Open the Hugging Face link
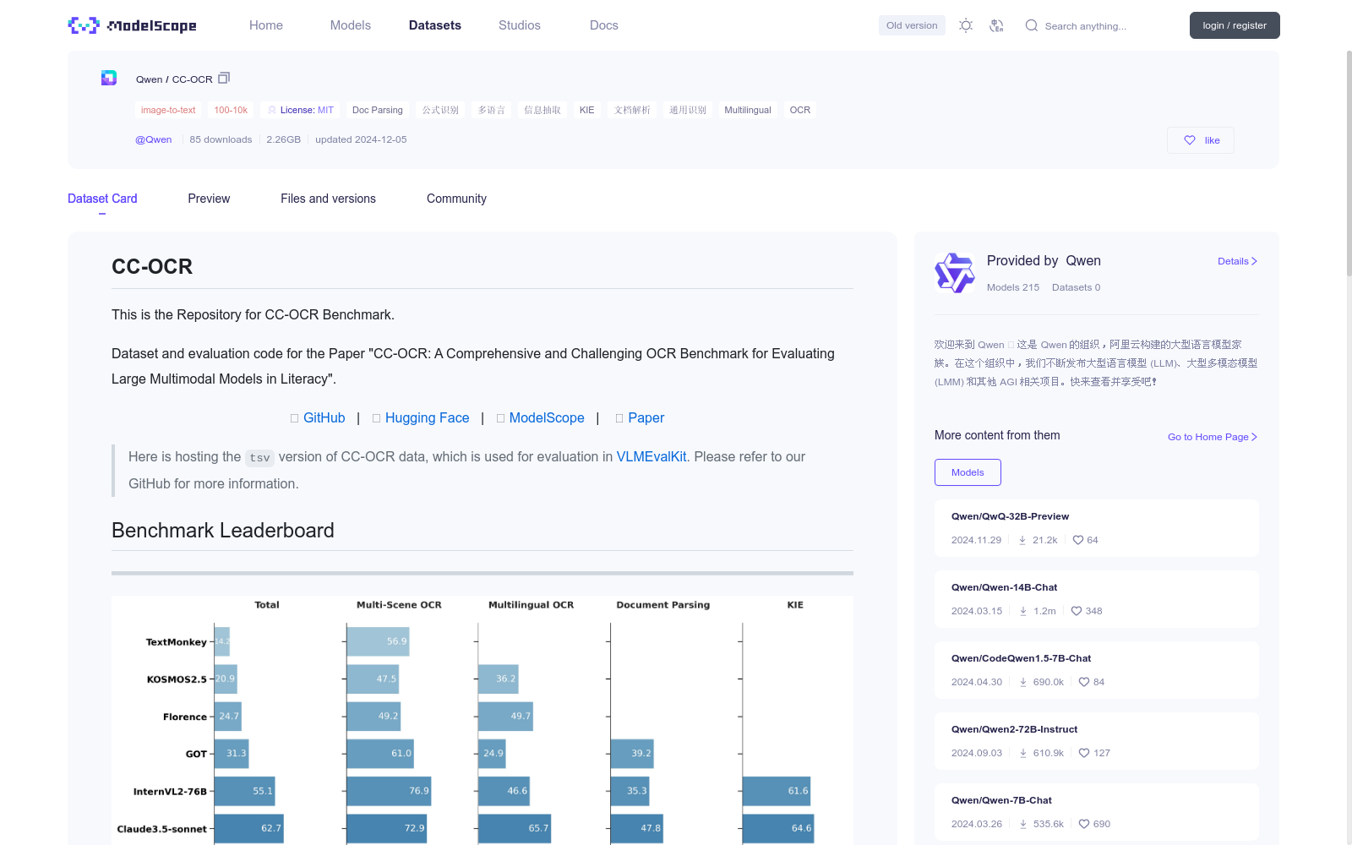Viewport: 1352px width, 845px height. 427,418
